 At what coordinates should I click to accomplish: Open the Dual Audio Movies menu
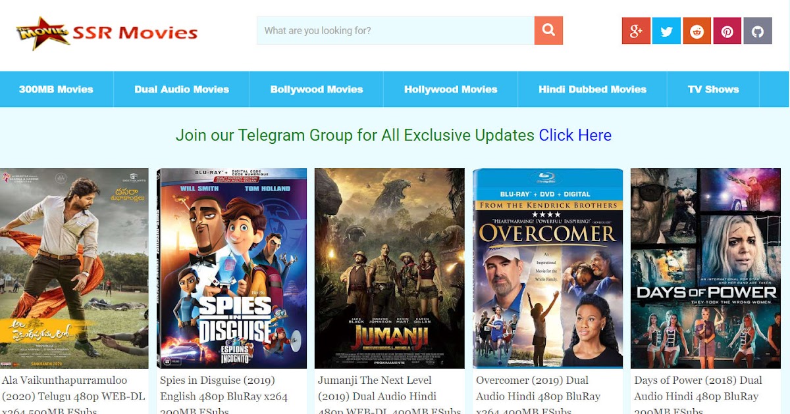(x=182, y=89)
